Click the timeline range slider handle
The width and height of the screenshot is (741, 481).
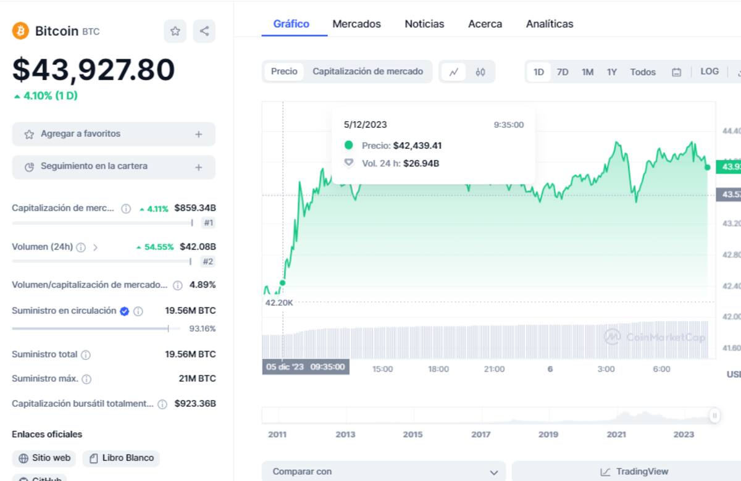tap(715, 416)
